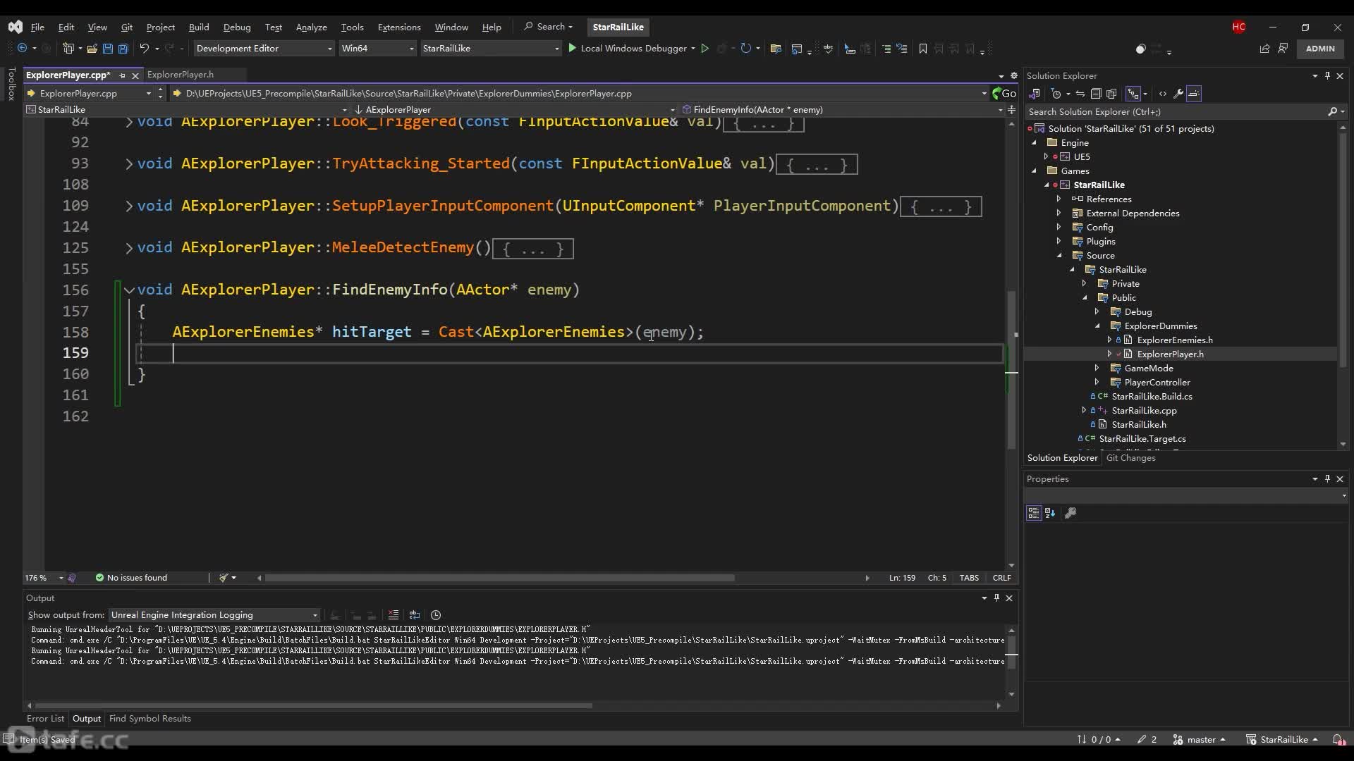Toggle Word Wrap in Output panel
The image size is (1354, 761).
point(415,615)
